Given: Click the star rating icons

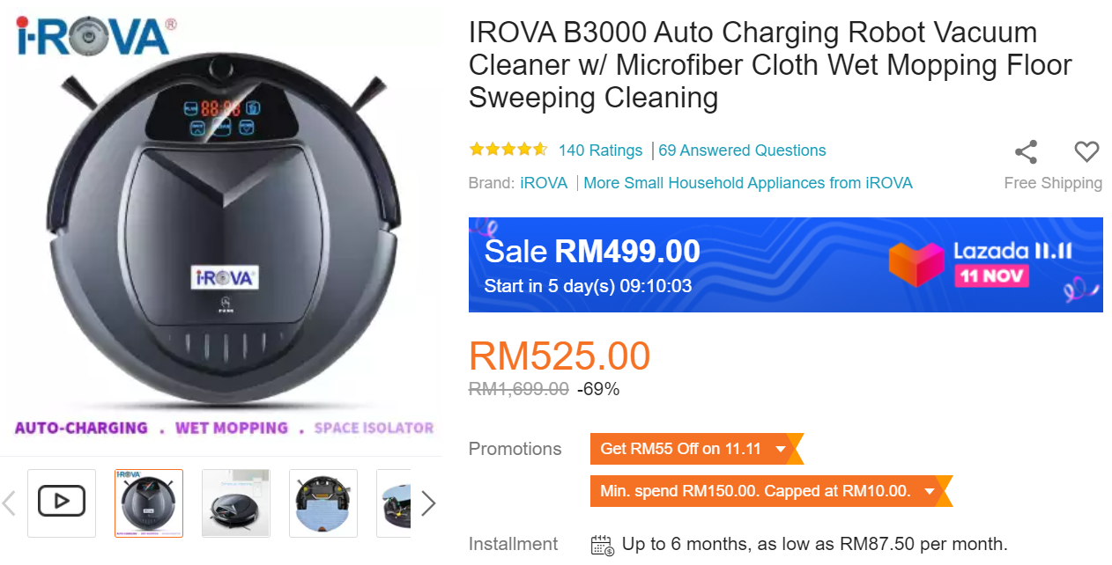Looking at the screenshot, I should coord(508,150).
